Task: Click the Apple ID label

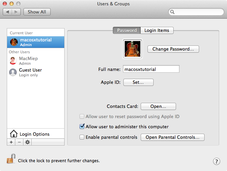Action: (110, 82)
